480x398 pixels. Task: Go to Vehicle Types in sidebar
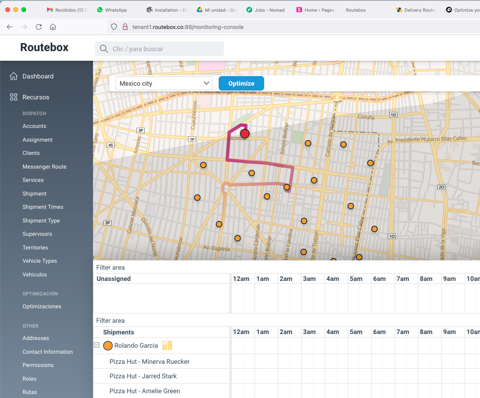click(x=39, y=261)
